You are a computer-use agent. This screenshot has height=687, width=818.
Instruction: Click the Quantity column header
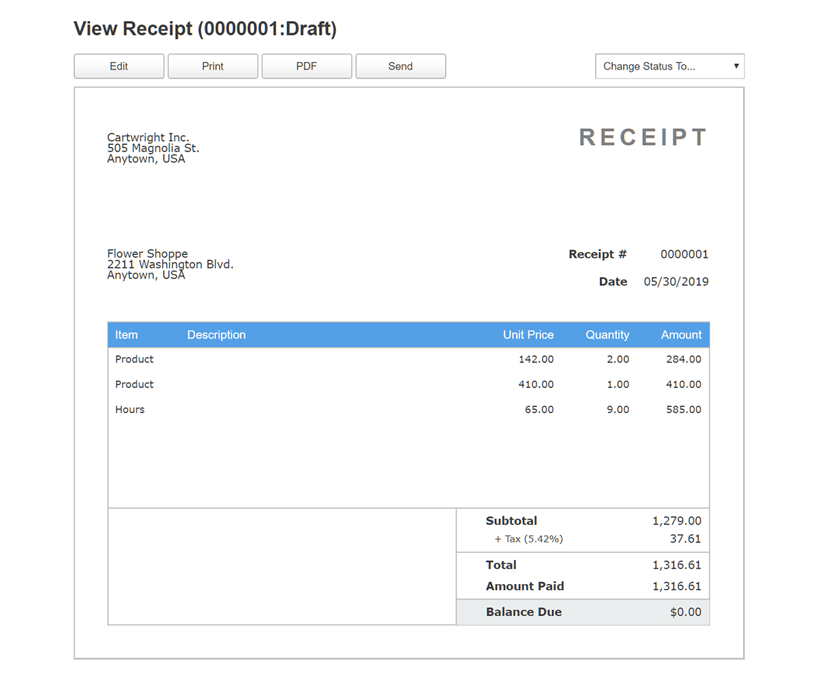[x=607, y=335]
